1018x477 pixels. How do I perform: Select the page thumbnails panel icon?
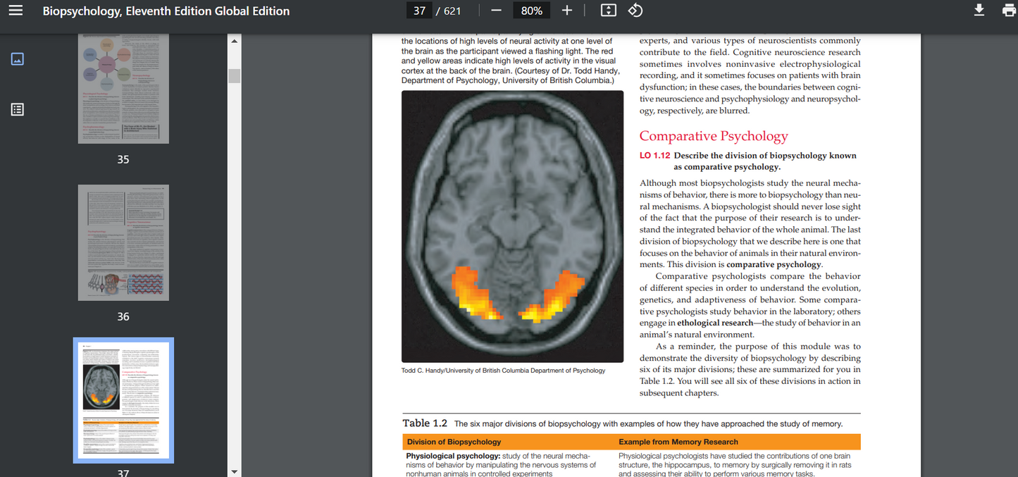tap(17, 59)
